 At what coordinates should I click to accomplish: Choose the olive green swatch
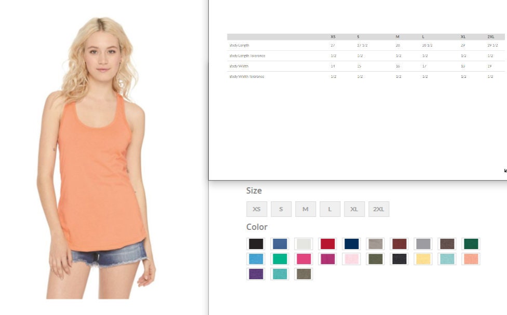click(376, 259)
